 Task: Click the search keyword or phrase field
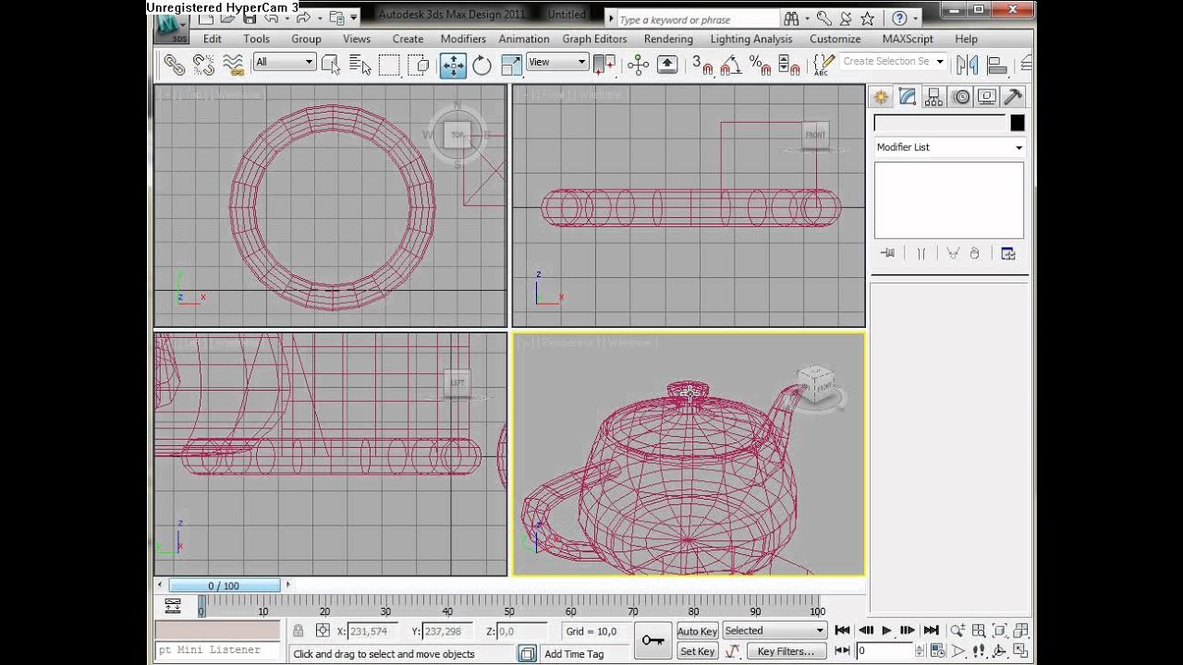click(697, 19)
